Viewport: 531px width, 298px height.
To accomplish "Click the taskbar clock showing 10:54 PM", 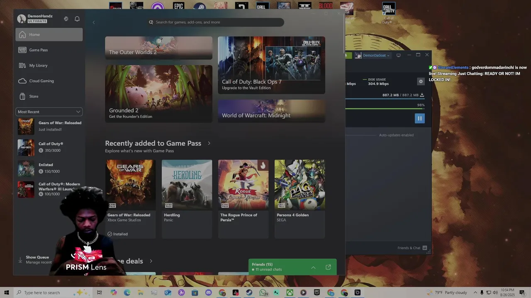I will coord(508,293).
